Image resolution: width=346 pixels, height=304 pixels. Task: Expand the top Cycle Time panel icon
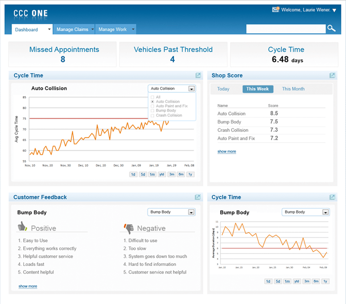point(198,76)
